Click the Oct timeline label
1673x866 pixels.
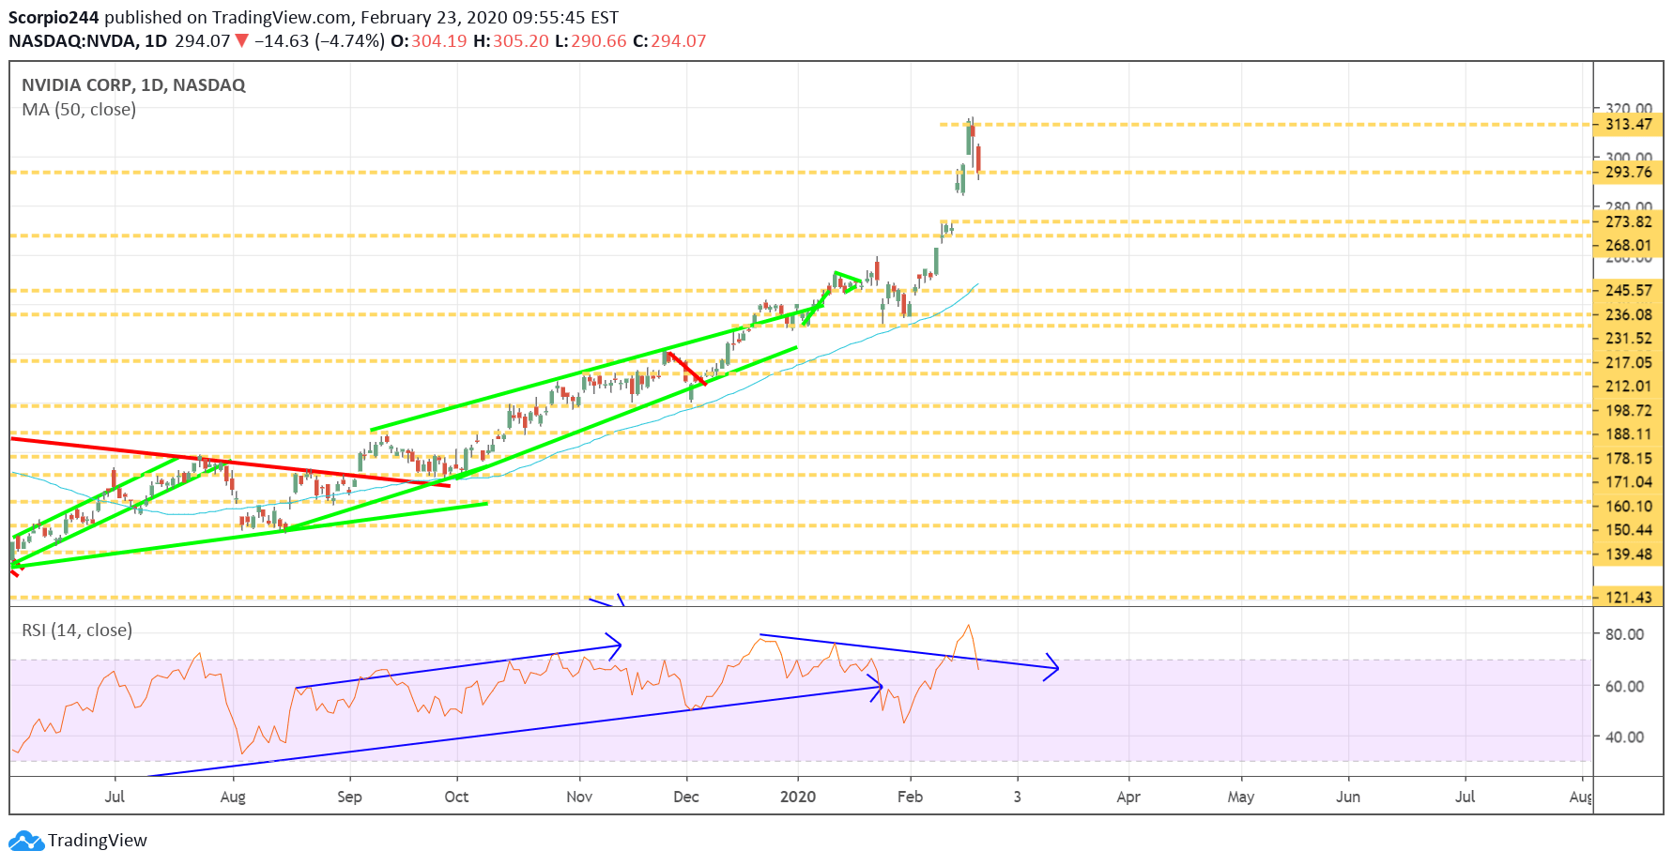point(456,797)
